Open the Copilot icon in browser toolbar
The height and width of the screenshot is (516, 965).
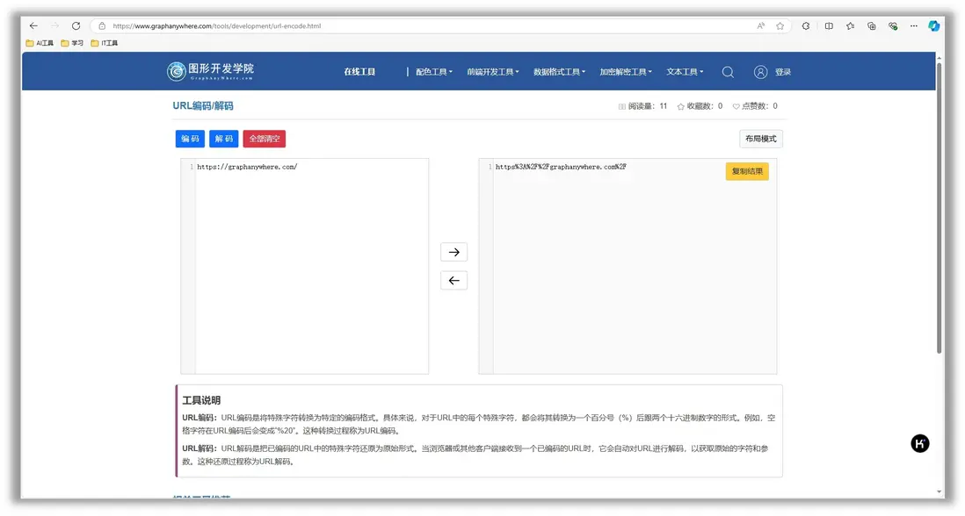934,25
